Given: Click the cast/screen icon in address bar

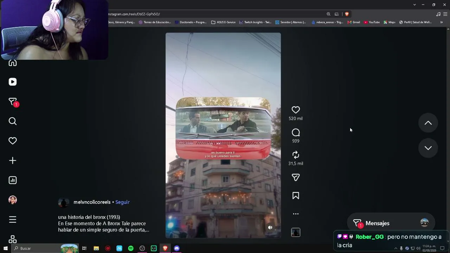Looking at the screenshot, I should pyautogui.click(x=336, y=14).
